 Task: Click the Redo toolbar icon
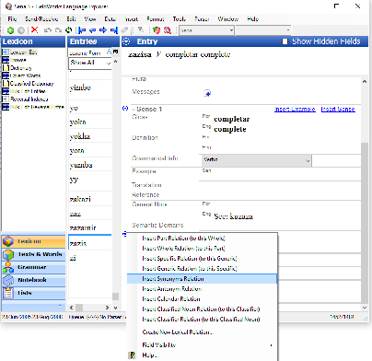[58, 30]
